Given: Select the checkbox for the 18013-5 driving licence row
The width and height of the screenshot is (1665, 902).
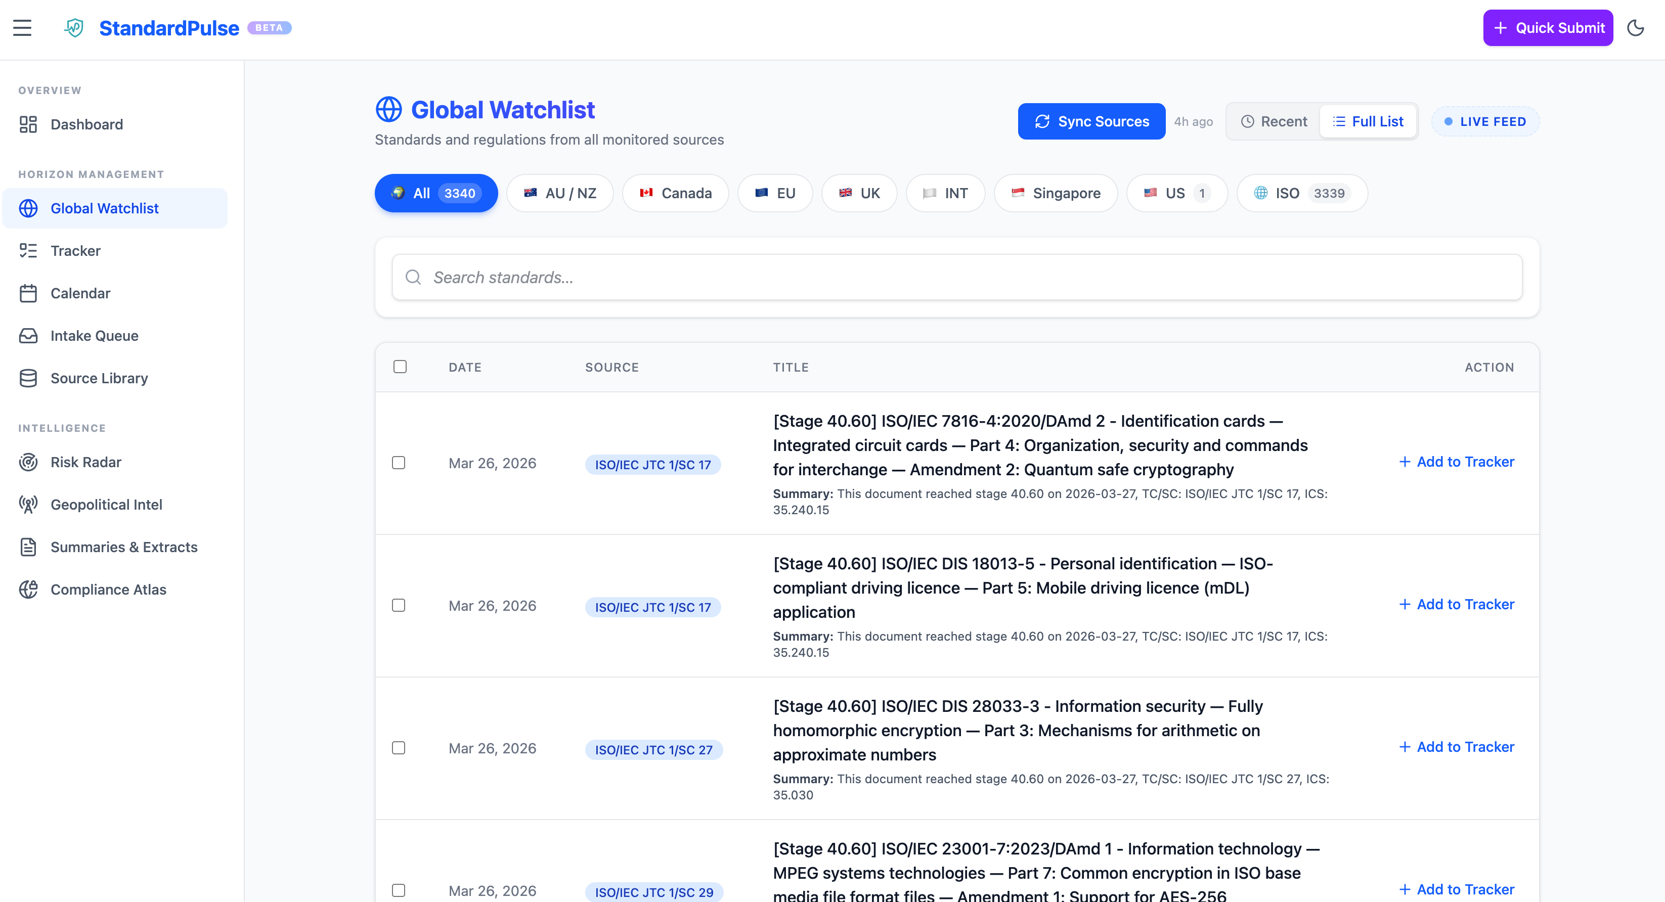Looking at the screenshot, I should click(399, 605).
